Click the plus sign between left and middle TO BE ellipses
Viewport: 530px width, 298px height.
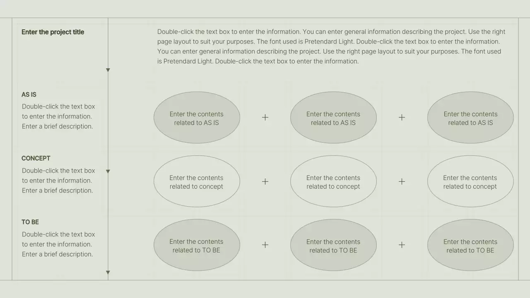265,245
